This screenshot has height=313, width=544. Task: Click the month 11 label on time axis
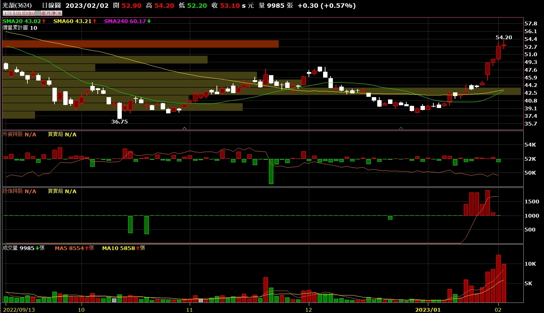pos(189,310)
